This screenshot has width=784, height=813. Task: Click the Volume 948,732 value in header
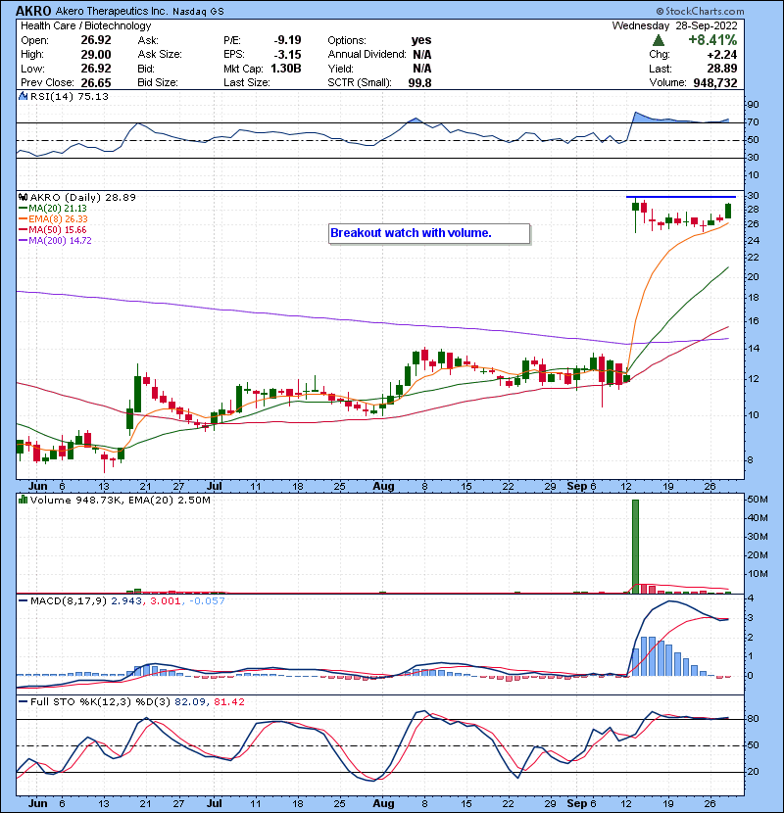(x=715, y=82)
